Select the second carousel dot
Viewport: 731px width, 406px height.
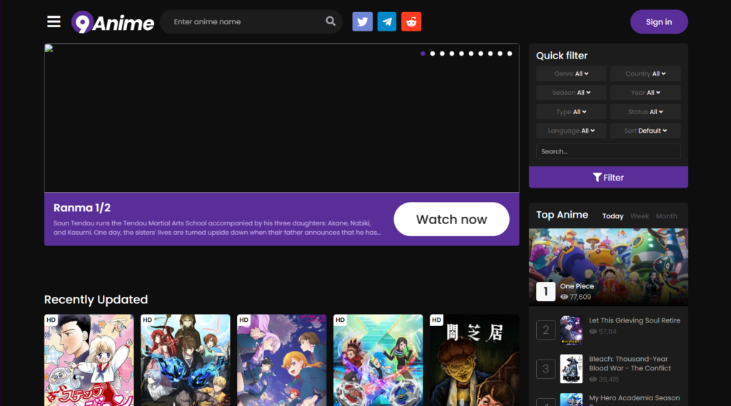point(433,54)
